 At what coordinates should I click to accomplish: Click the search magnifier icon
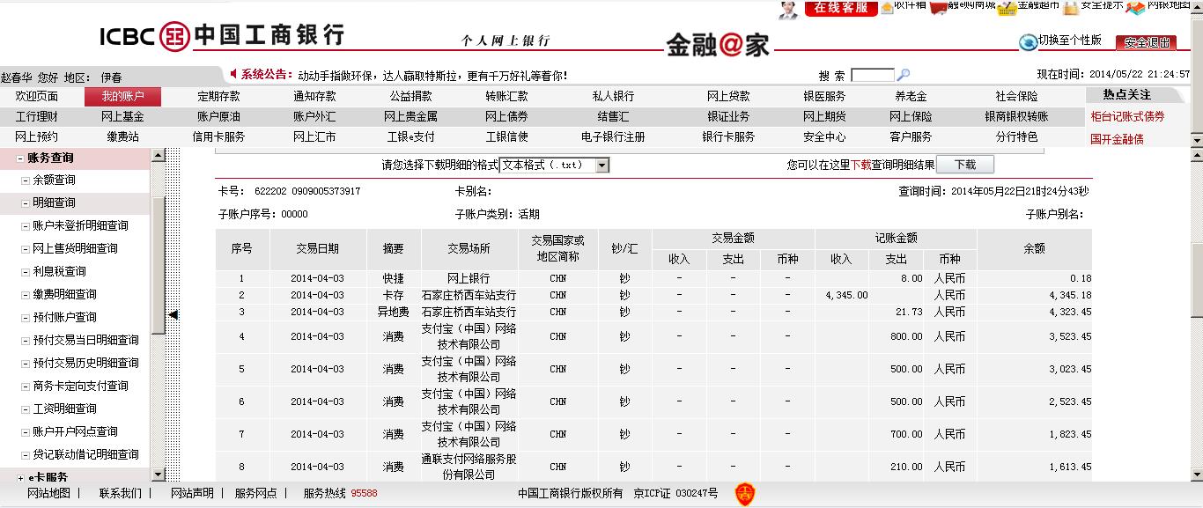pyautogui.click(x=903, y=76)
